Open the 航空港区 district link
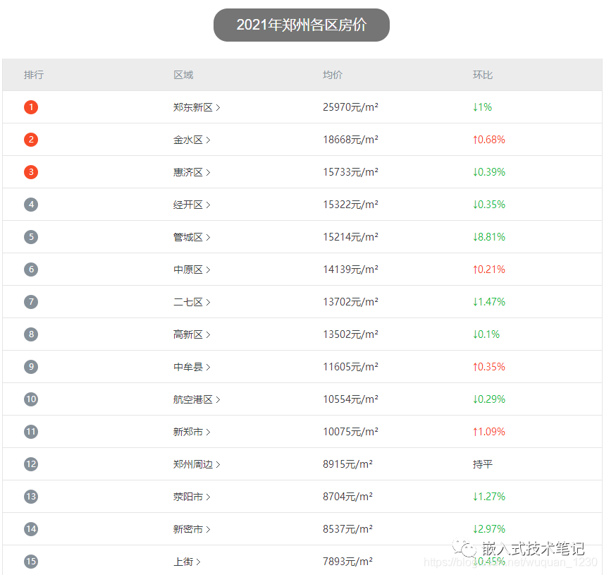604x575 pixels. coord(197,399)
